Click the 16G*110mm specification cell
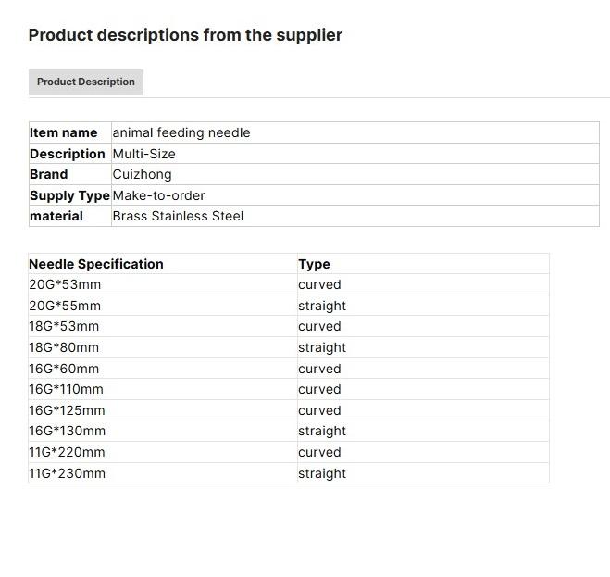The height and width of the screenshot is (577, 610). tap(67, 389)
